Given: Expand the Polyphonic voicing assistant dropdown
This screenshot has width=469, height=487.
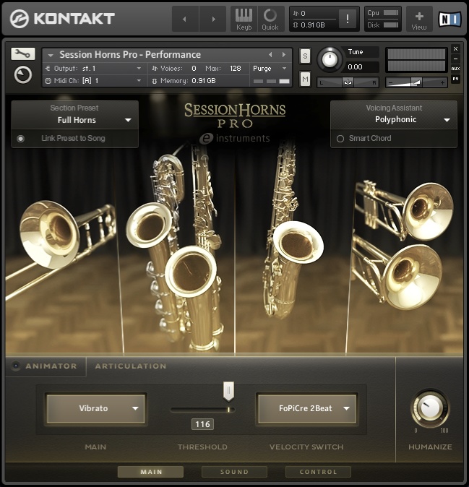Looking at the screenshot, I should (394, 119).
